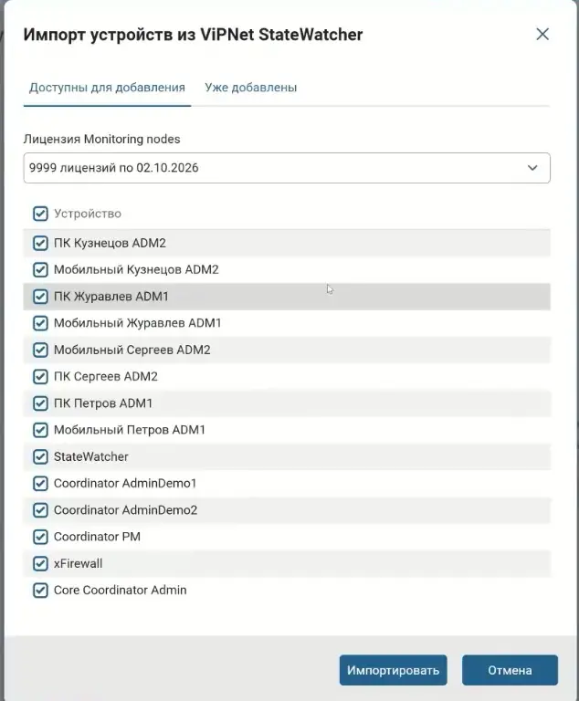Click the "Core Coordinator Admin" device name
Image resolution: width=579 pixels, height=701 pixels.
[120, 591]
